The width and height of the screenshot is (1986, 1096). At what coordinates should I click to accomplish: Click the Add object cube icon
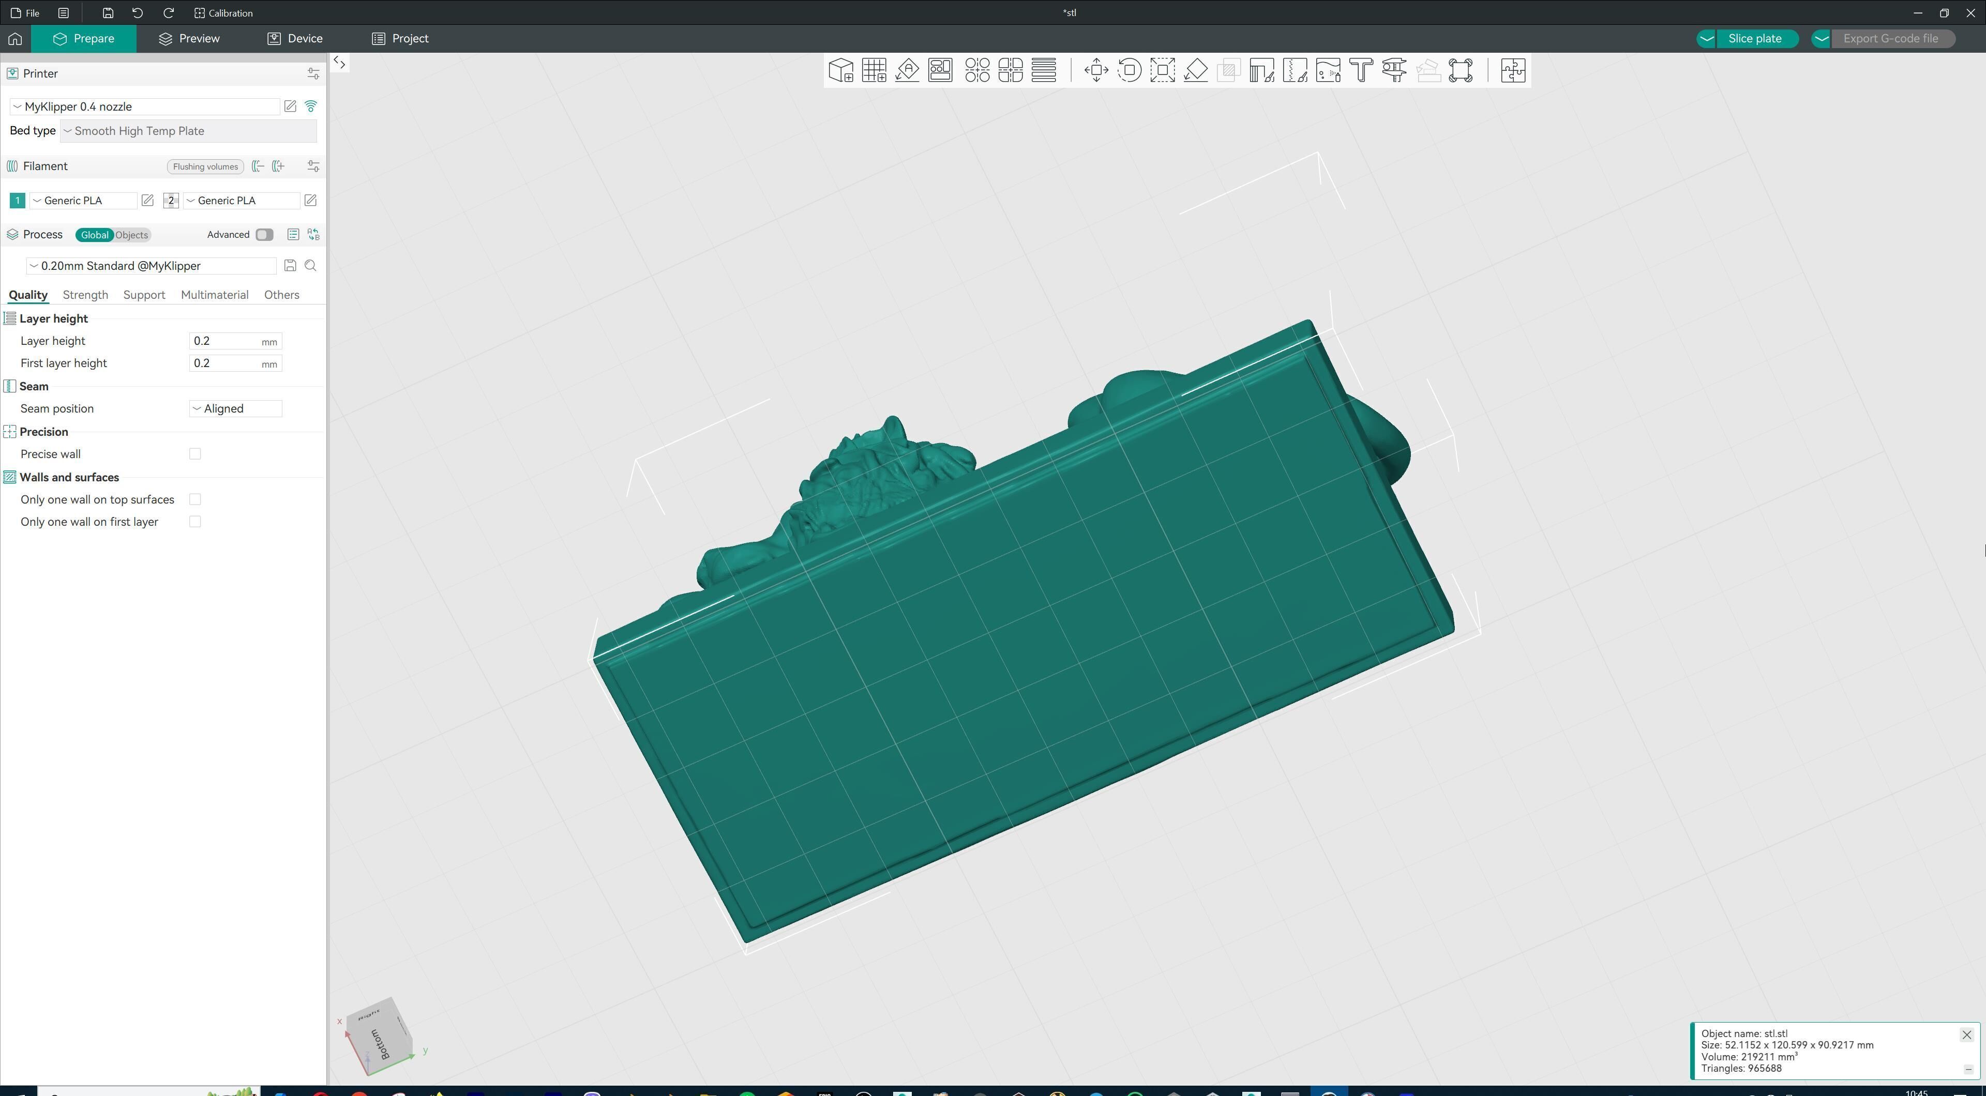(x=840, y=70)
